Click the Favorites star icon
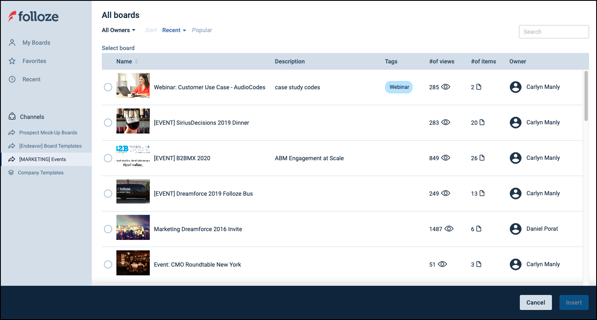 point(13,61)
